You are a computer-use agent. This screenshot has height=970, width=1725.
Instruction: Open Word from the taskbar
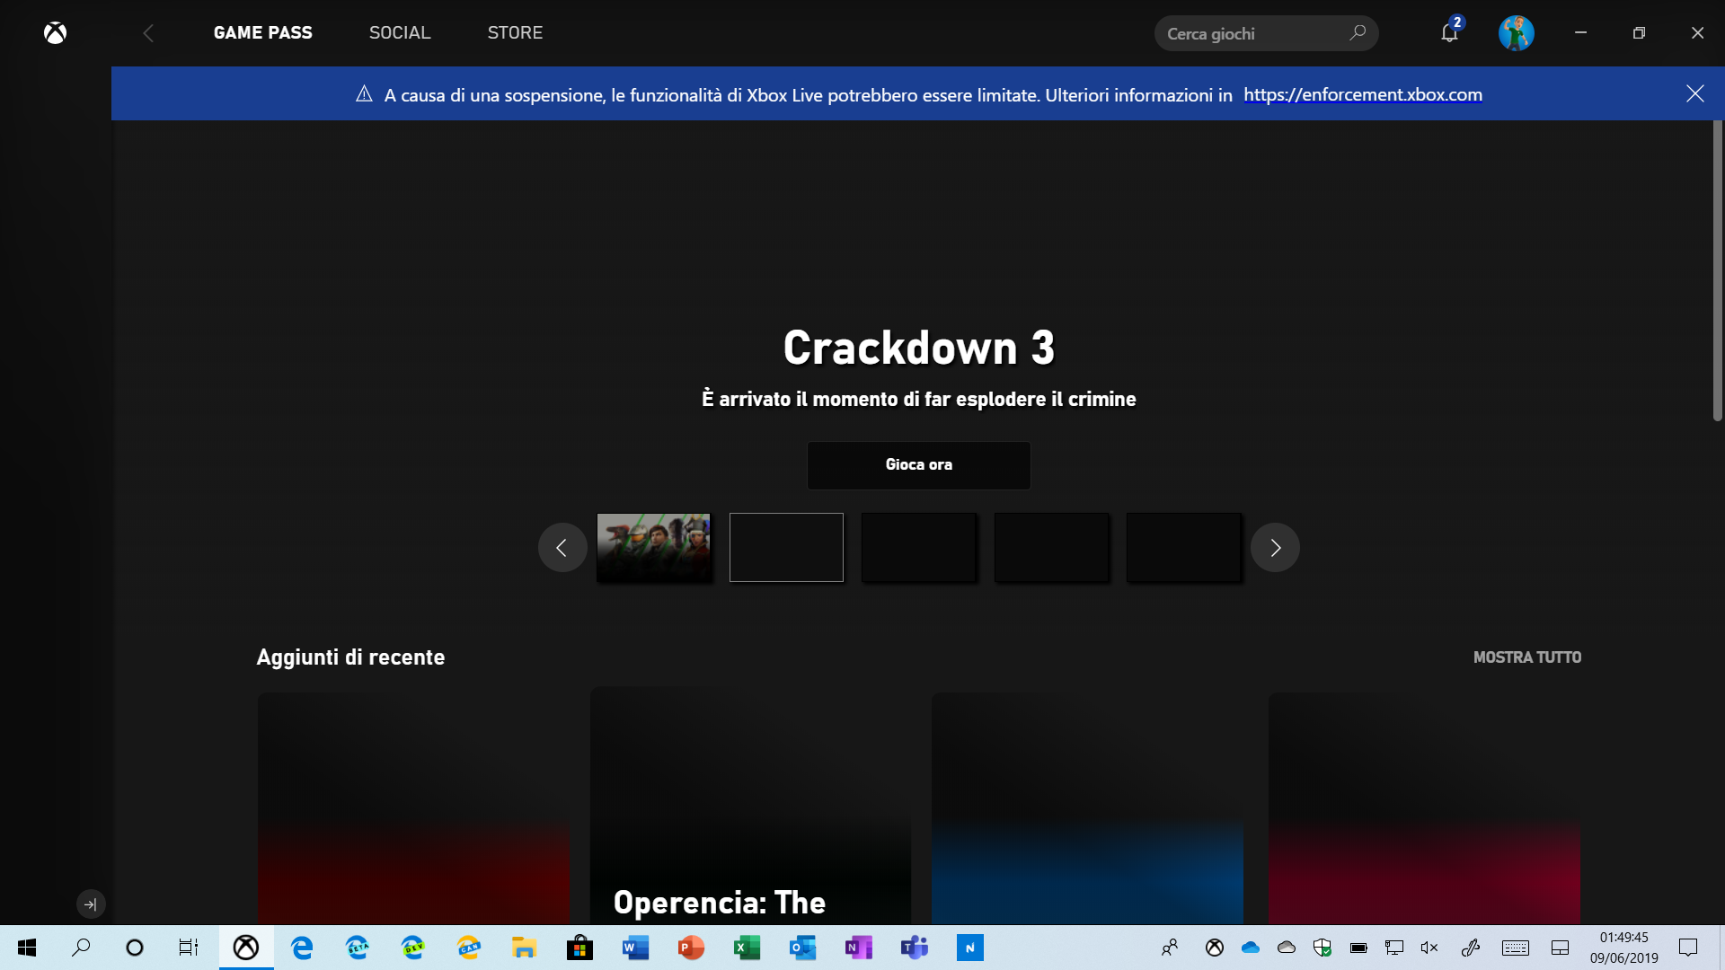(x=636, y=948)
